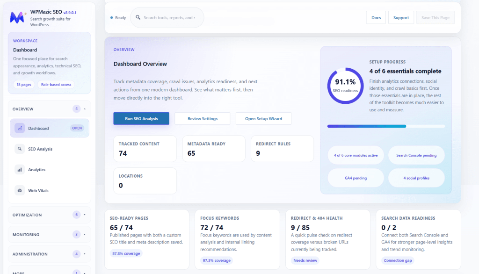479x274 pixels.
Task: Focus the search tools and reports field
Action: [167, 17]
